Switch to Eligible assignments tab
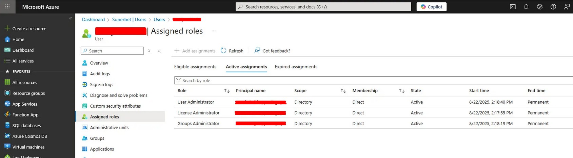 (195, 67)
